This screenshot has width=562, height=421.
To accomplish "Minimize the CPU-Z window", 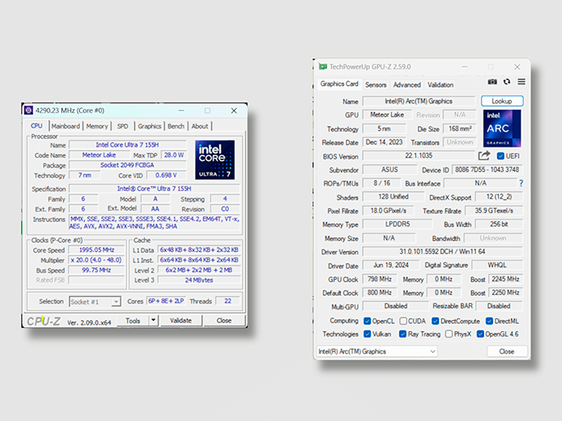I will tap(181, 111).
